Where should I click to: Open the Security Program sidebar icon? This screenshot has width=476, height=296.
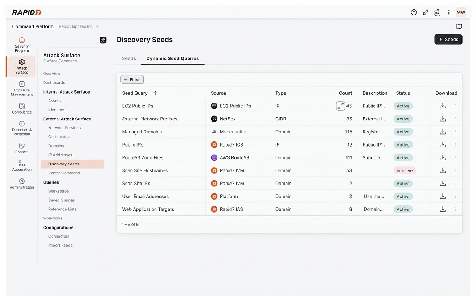[22, 41]
